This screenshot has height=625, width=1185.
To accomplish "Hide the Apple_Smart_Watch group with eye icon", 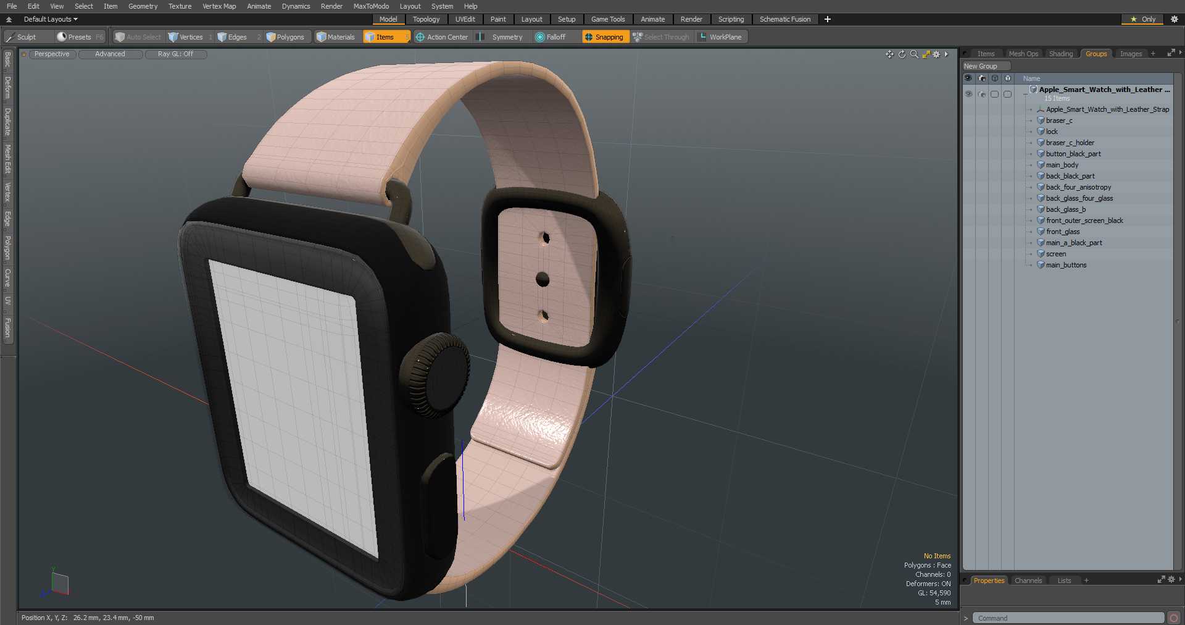I will click(x=968, y=94).
